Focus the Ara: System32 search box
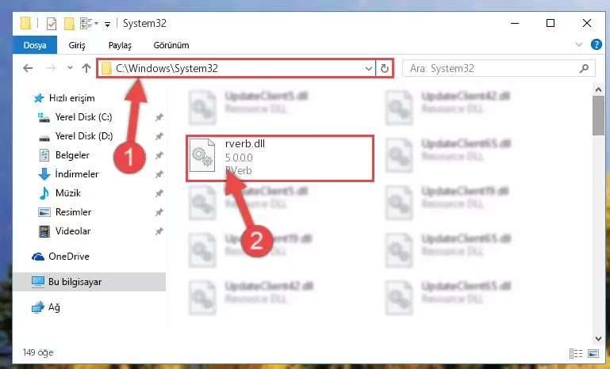 [492, 69]
